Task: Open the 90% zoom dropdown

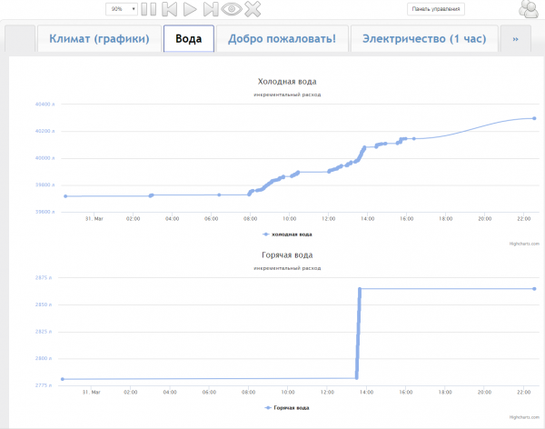Action: (x=122, y=9)
